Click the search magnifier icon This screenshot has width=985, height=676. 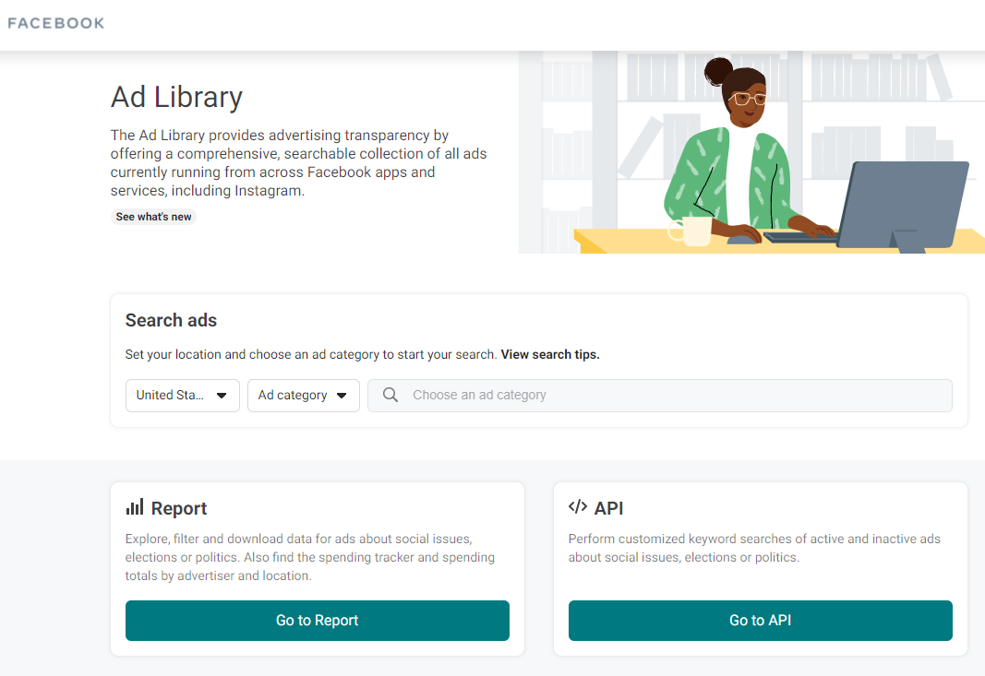(x=390, y=395)
